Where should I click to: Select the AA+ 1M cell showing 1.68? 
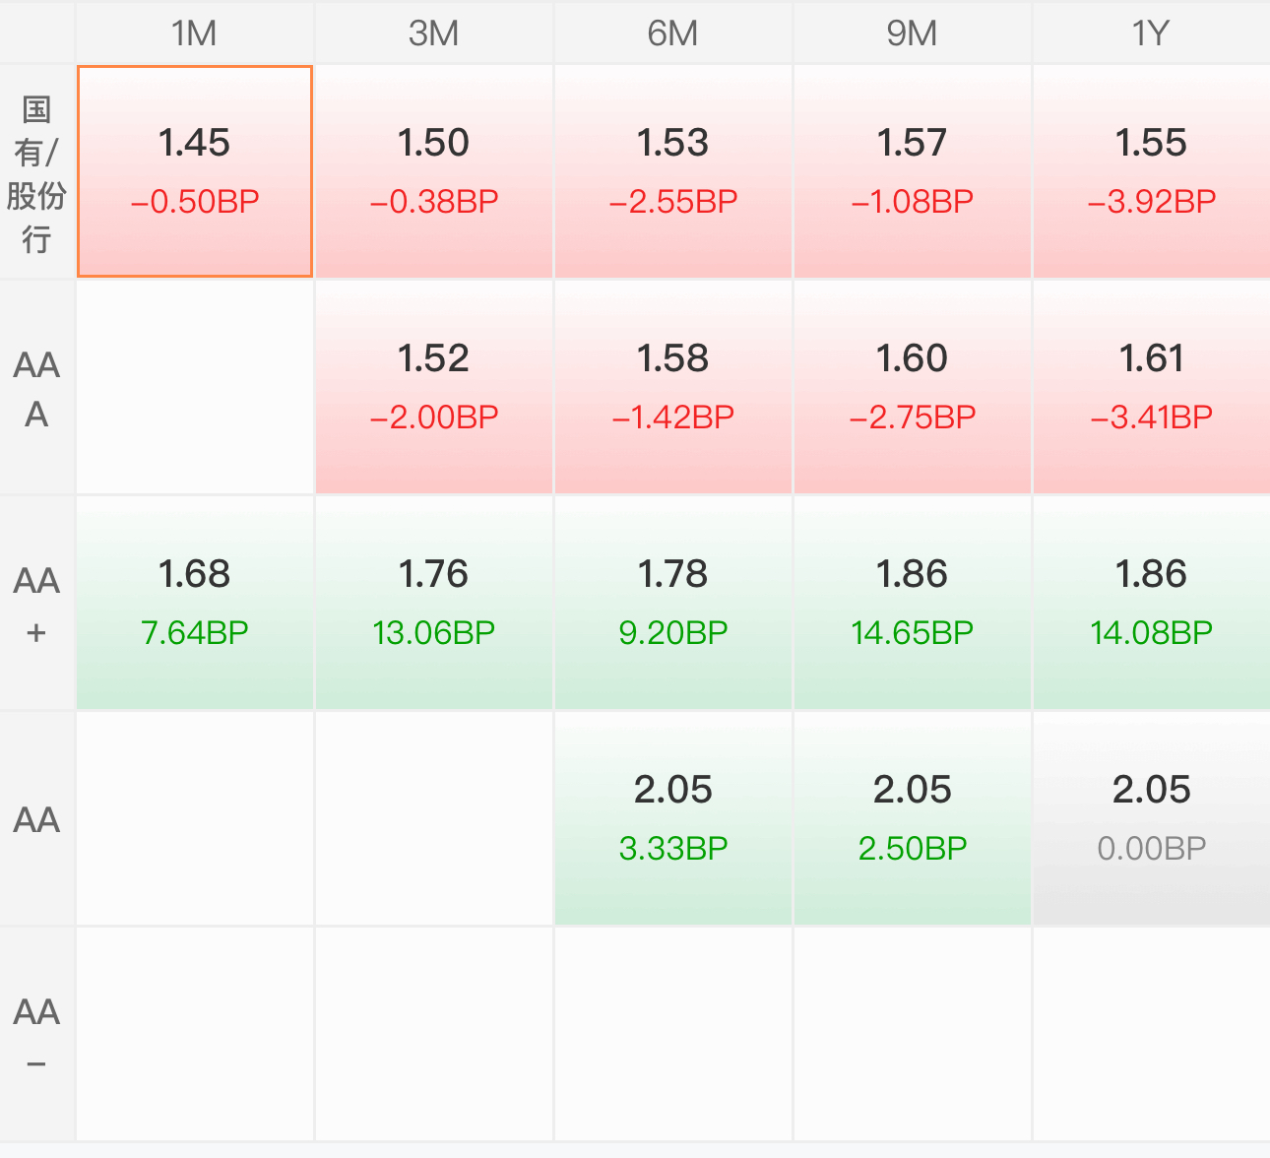pos(195,603)
